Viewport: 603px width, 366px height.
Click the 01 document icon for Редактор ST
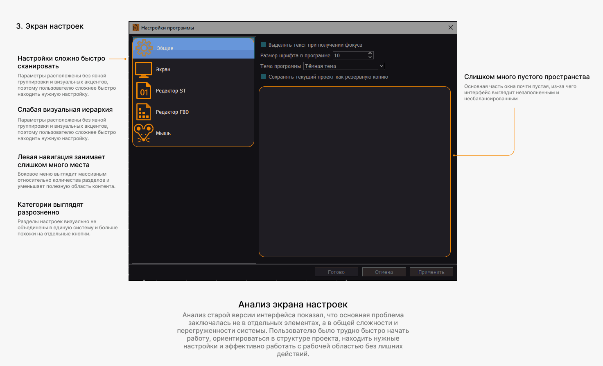[144, 90]
